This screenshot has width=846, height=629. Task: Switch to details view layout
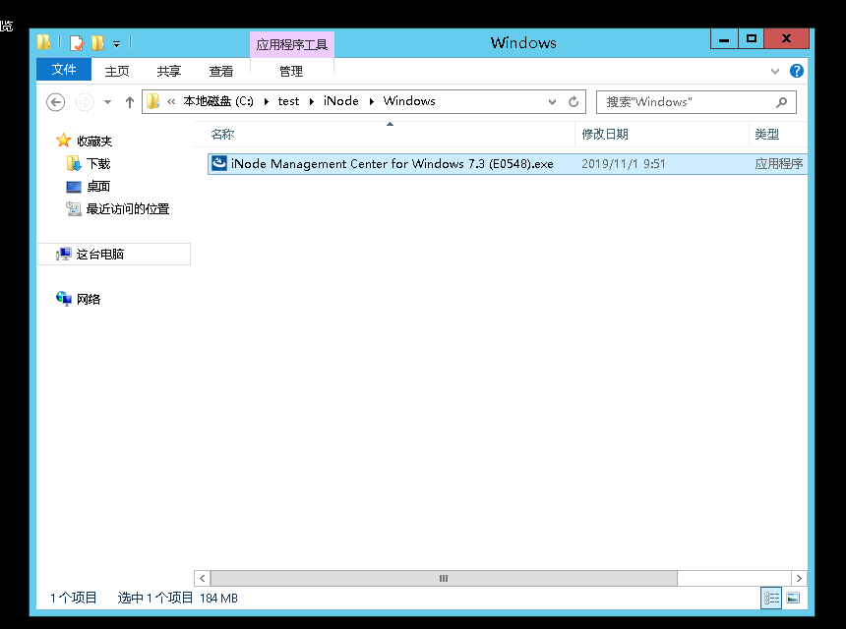tap(771, 599)
